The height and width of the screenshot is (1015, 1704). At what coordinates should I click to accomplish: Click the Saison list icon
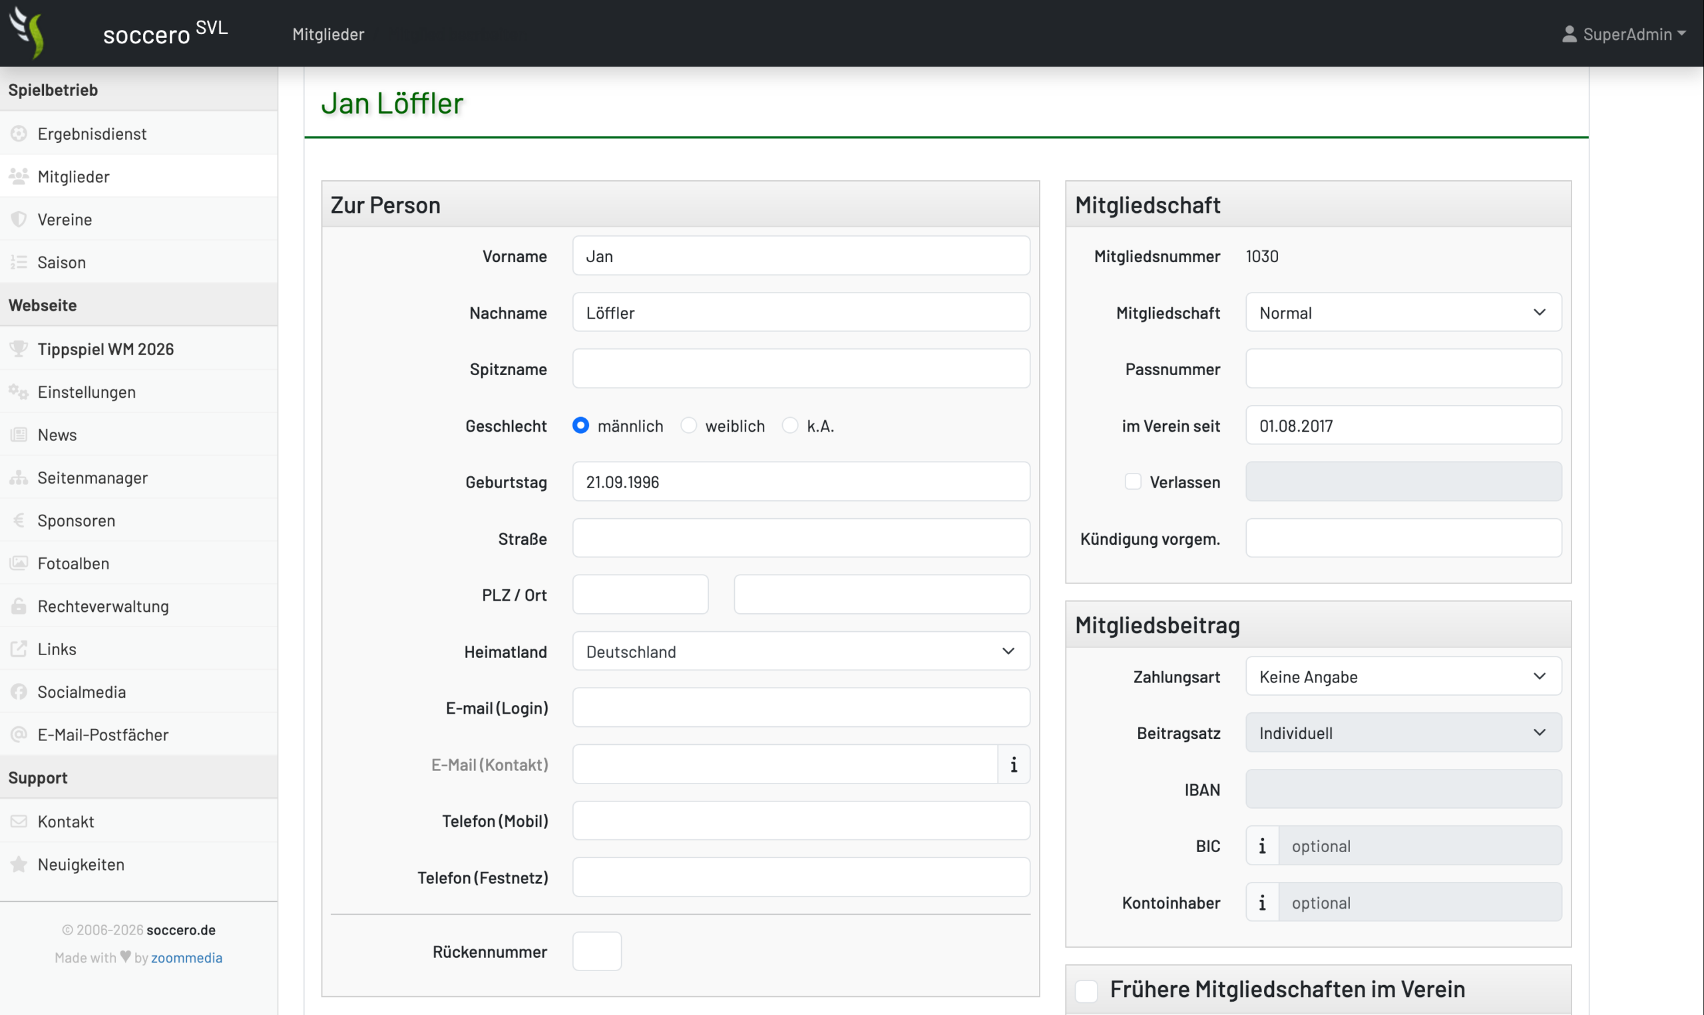coord(19,262)
